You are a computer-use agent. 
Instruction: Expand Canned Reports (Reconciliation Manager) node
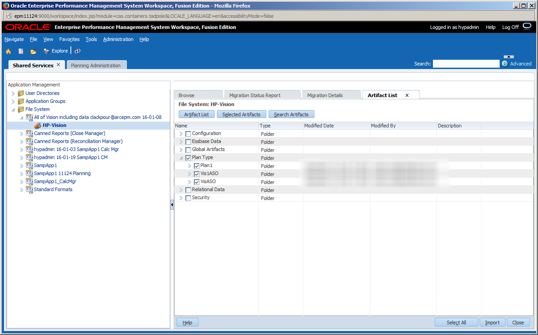22,142
